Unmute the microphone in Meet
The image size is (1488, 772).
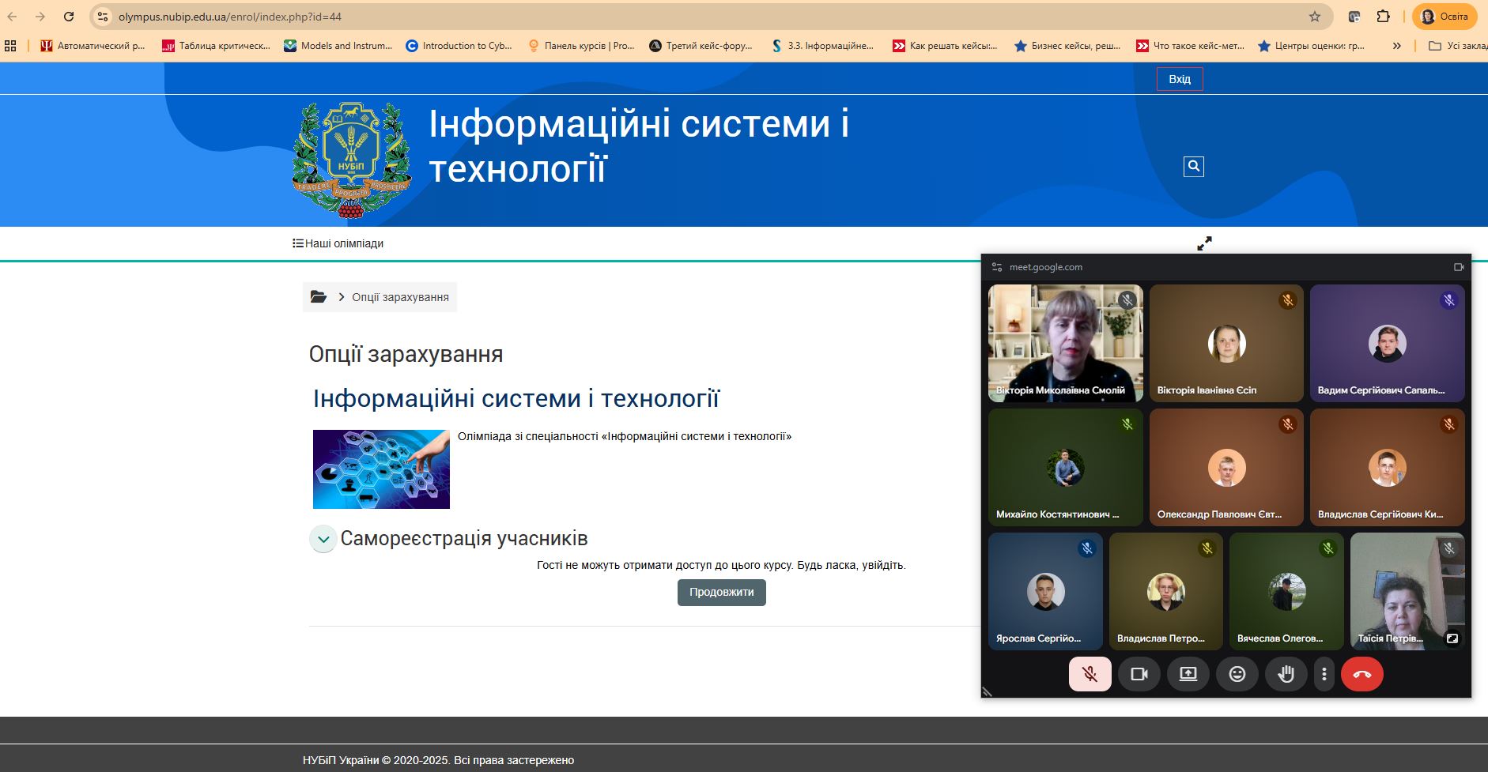(x=1090, y=674)
